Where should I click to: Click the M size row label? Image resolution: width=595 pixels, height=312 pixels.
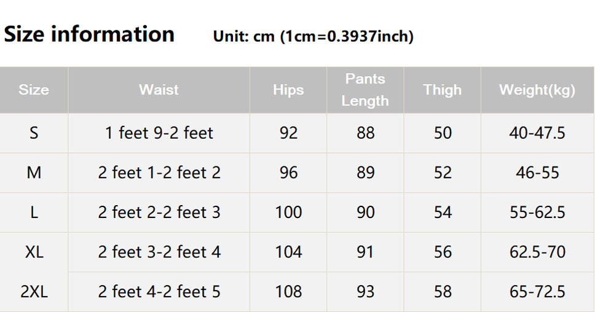pos(34,173)
